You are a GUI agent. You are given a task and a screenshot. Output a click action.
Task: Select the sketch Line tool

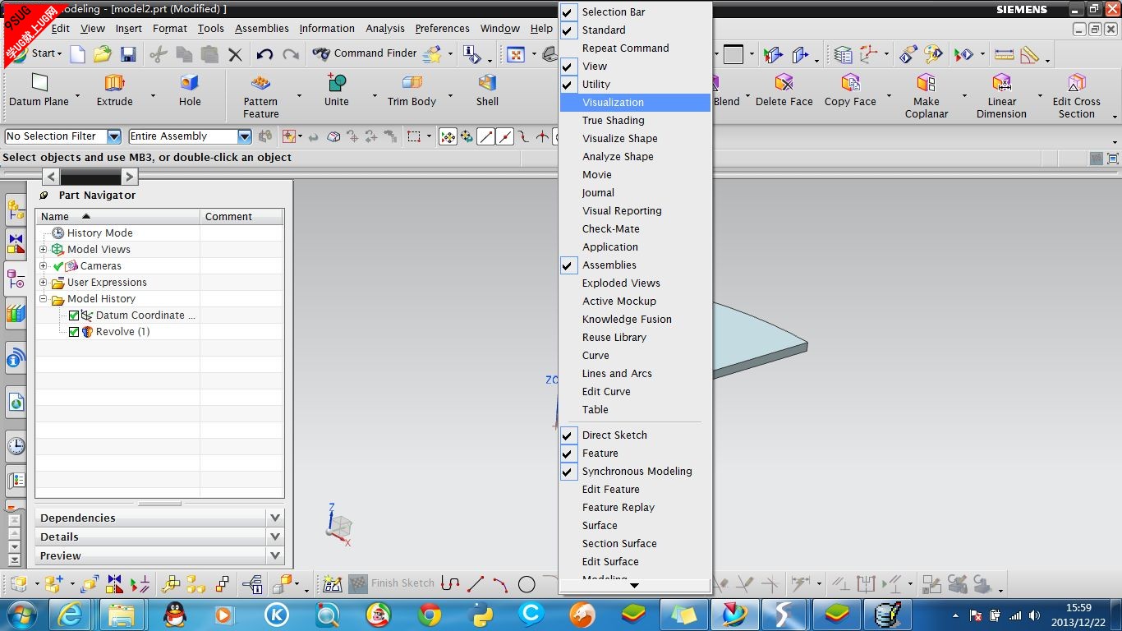pyautogui.click(x=476, y=584)
